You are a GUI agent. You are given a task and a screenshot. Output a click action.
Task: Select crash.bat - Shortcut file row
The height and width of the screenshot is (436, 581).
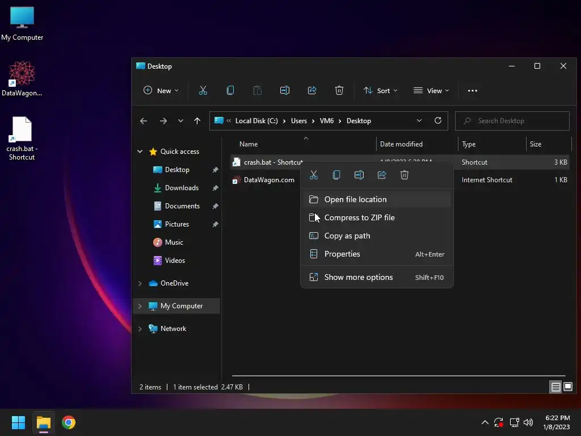click(399, 162)
